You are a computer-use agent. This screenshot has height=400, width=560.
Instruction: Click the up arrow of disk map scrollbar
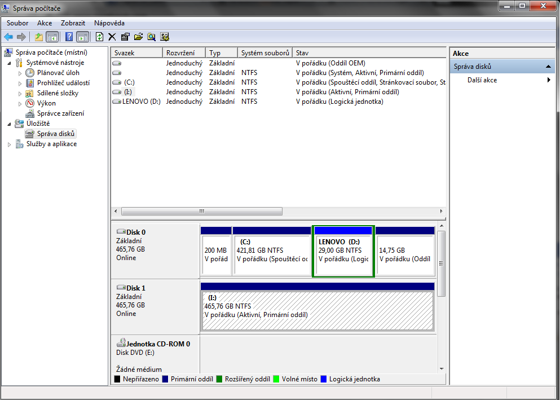(442, 226)
